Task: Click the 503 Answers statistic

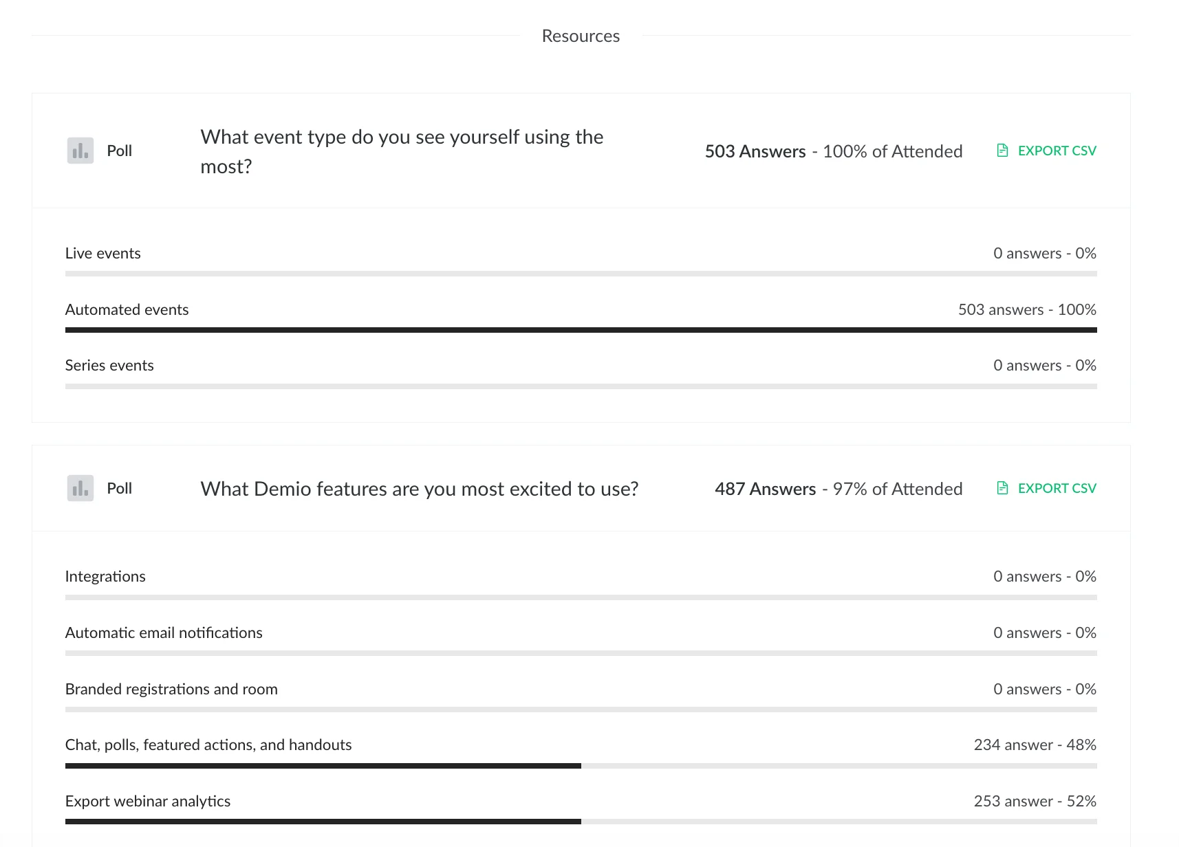Action: 755,151
